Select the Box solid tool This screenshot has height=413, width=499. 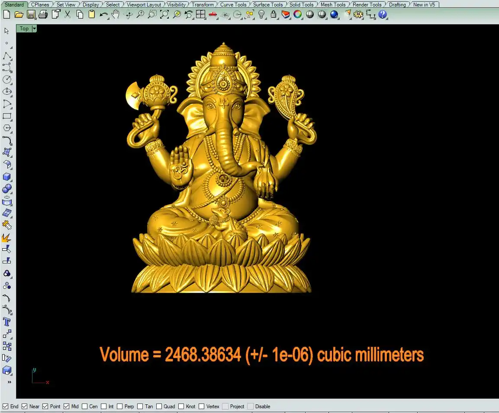(7, 176)
